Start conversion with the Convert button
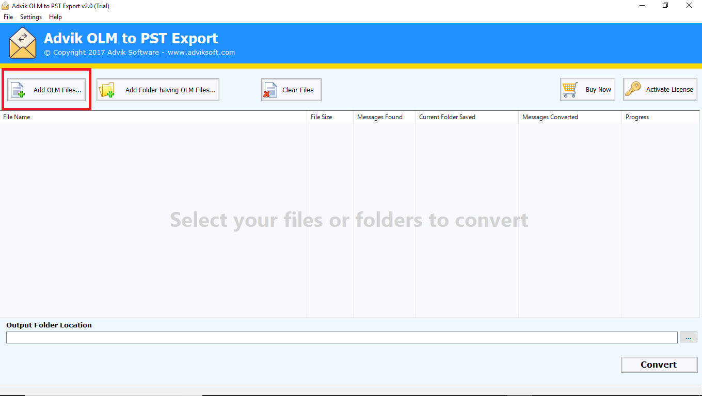This screenshot has width=702, height=396. tap(659, 365)
